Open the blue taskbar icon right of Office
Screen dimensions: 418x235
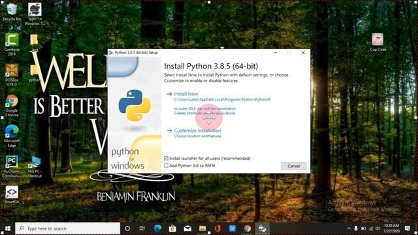[x=233, y=228]
